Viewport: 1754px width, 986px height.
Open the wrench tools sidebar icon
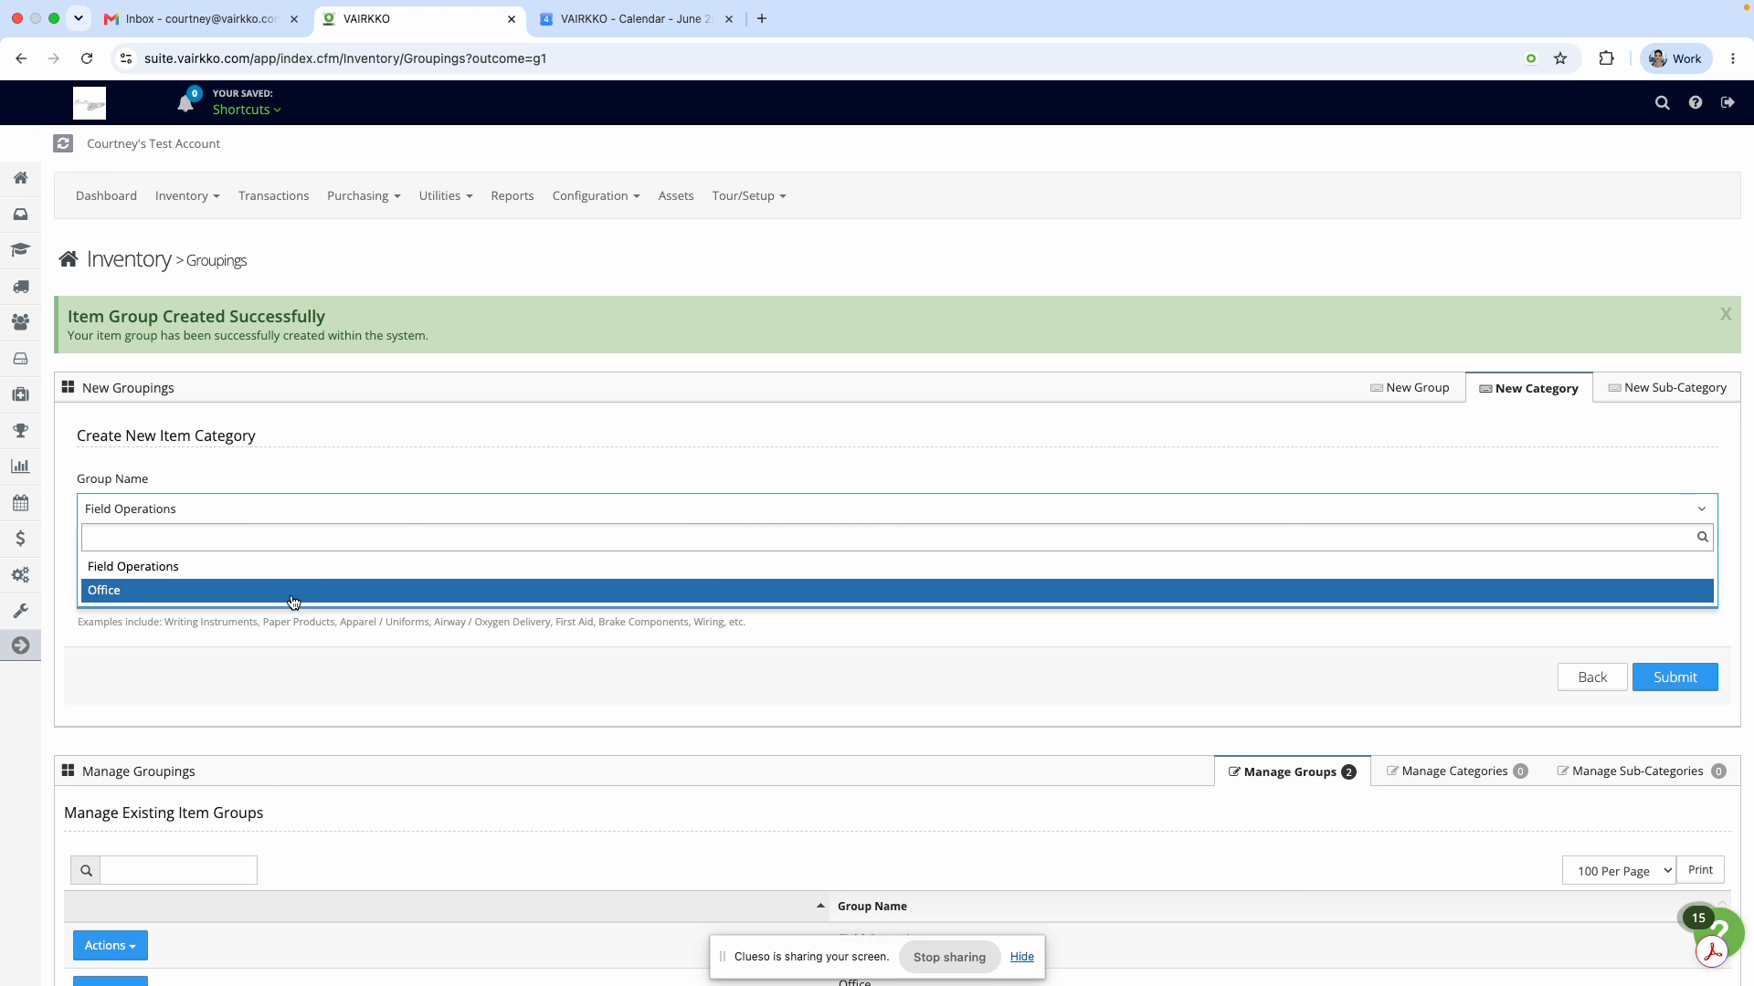[20, 611]
